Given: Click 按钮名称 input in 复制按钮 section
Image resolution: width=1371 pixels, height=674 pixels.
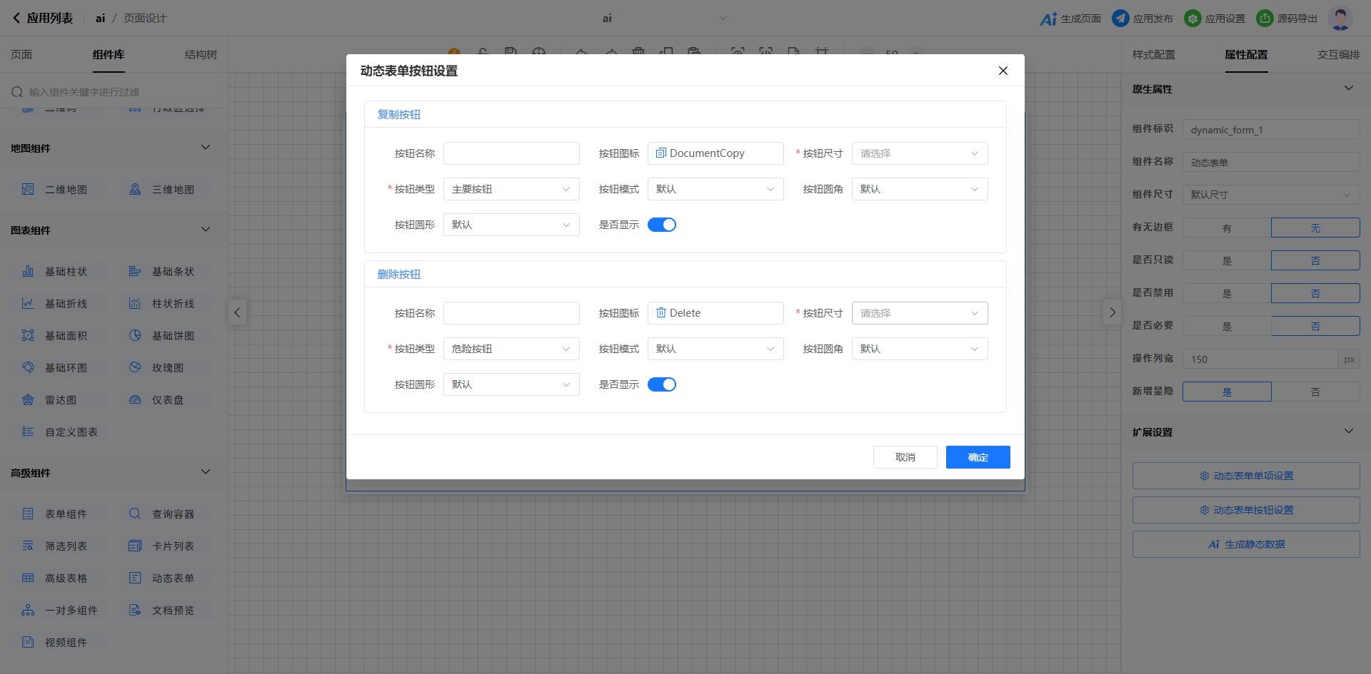Looking at the screenshot, I should coord(511,153).
